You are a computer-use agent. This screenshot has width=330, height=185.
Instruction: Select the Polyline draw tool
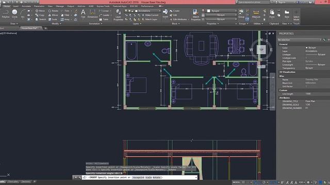point(6,14)
